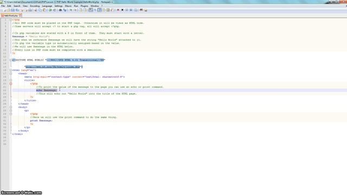Viewport: 347px width, 195px height.
Task: Open the Window menu
Action: (x=94, y=6)
